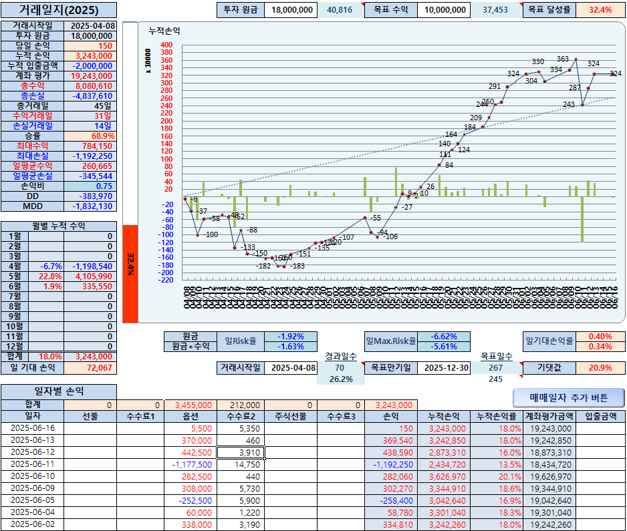Click the 누적손익 3,344,910 for 2025-06-09

pos(444,489)
